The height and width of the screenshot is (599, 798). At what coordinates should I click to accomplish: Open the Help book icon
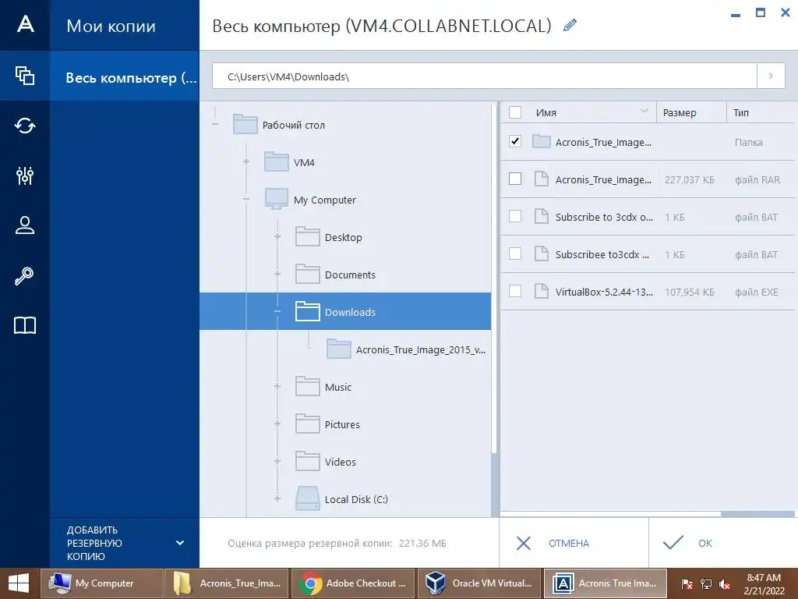[x=24, y=325]
